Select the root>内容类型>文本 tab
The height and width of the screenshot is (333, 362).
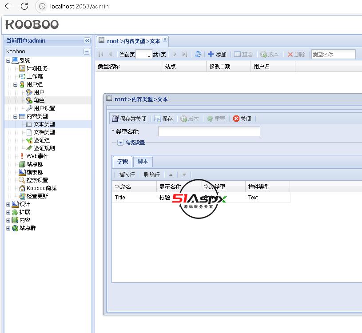click(133, 41)
